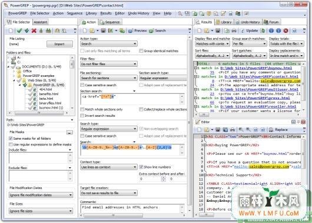
Task: Click the red X exclude icon
Action: coord(34,31)
